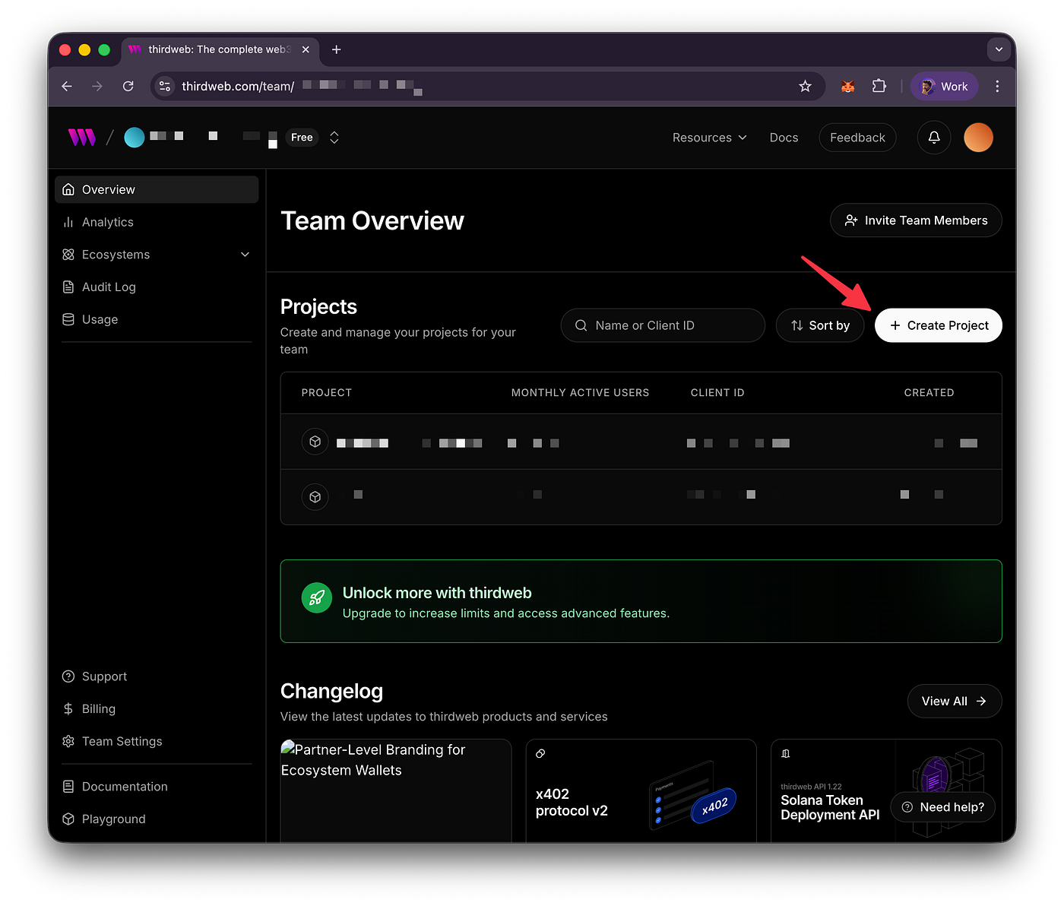The image size is (1064, 906).
Task: Click the PROJECT column header
Action: [327, 393]
